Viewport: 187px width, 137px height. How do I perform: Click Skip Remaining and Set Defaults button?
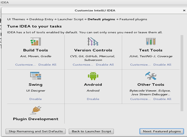[36, 131]
